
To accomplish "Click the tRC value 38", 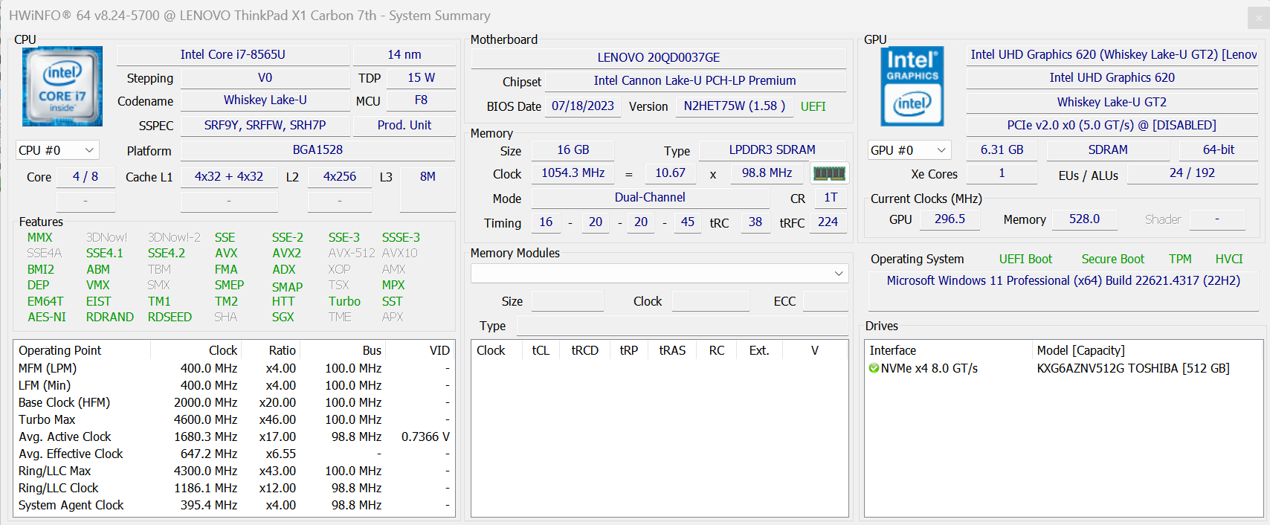I will pos(755,222).
